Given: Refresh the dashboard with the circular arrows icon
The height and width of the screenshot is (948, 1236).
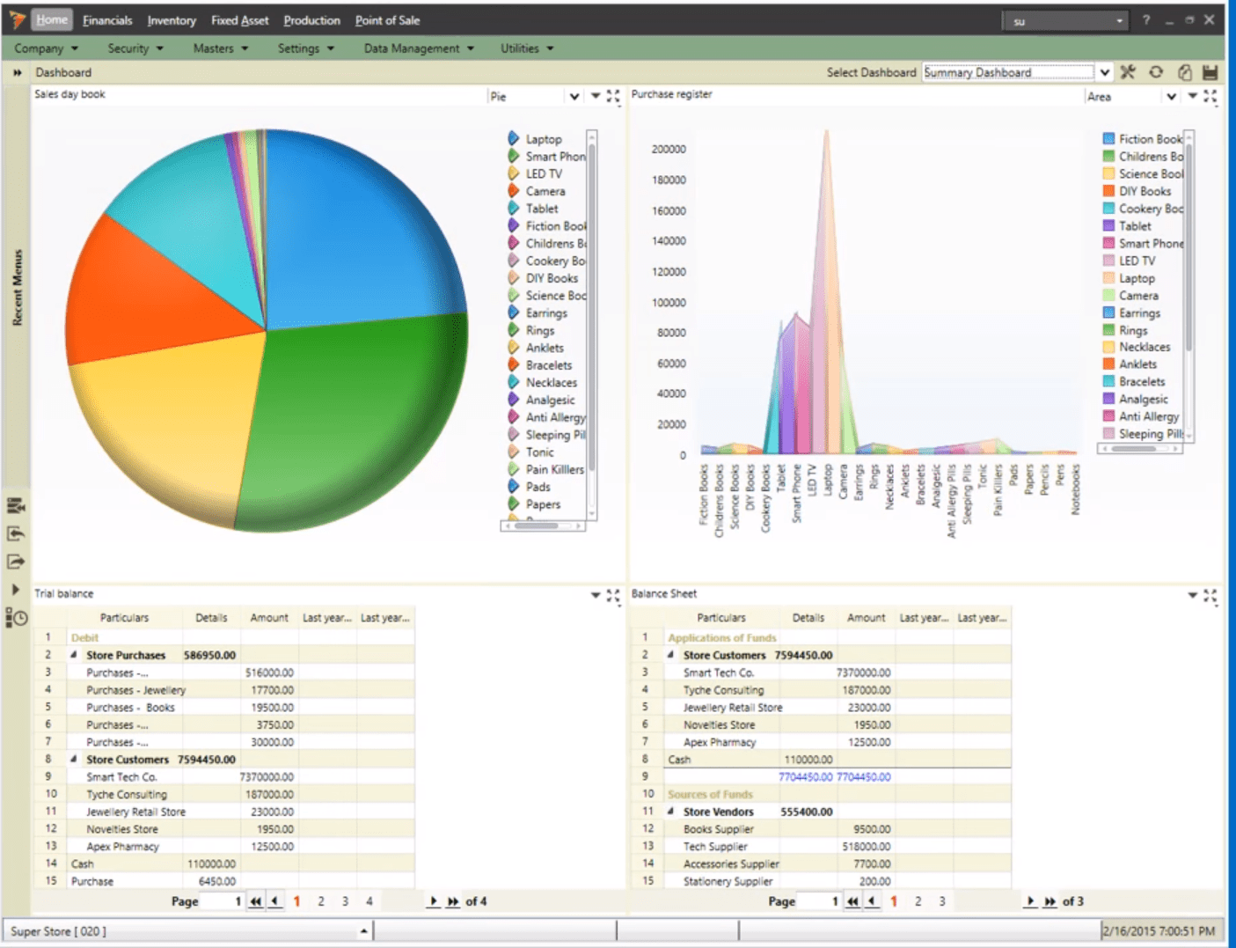Looking at the screenshot, I should click(1156, 72).
